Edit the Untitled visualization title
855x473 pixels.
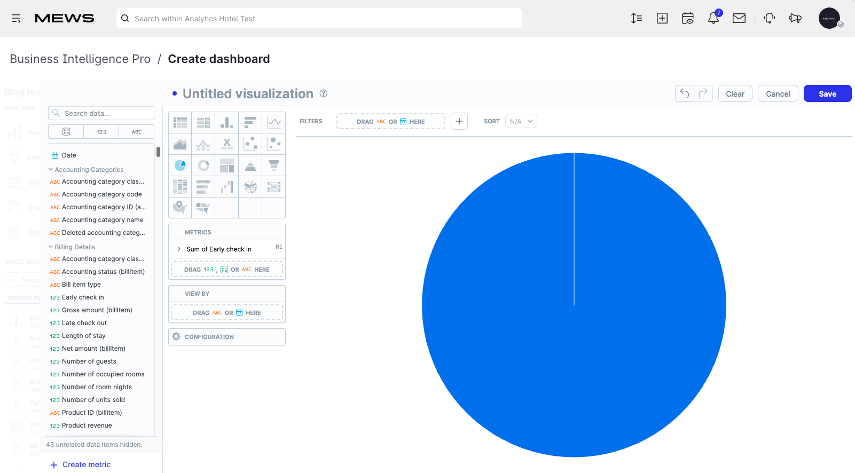(248, 93)
